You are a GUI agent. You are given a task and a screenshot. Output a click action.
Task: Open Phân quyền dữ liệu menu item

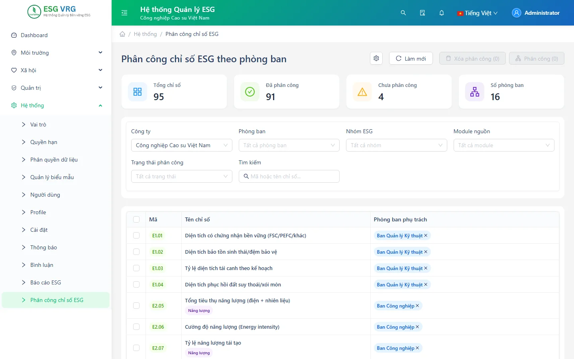pos(56,160)
